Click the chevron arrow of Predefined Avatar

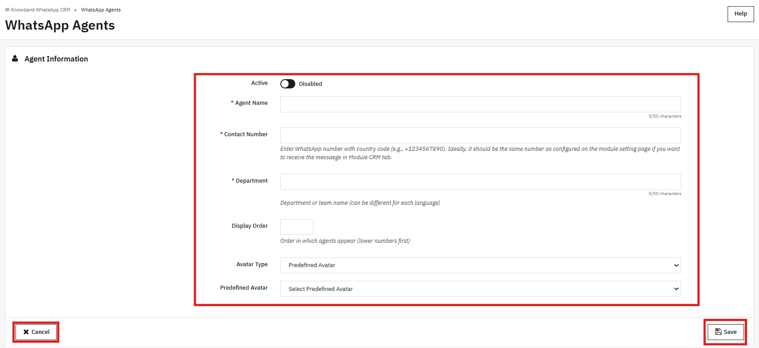pyautogui.click(x=676, y=289)
